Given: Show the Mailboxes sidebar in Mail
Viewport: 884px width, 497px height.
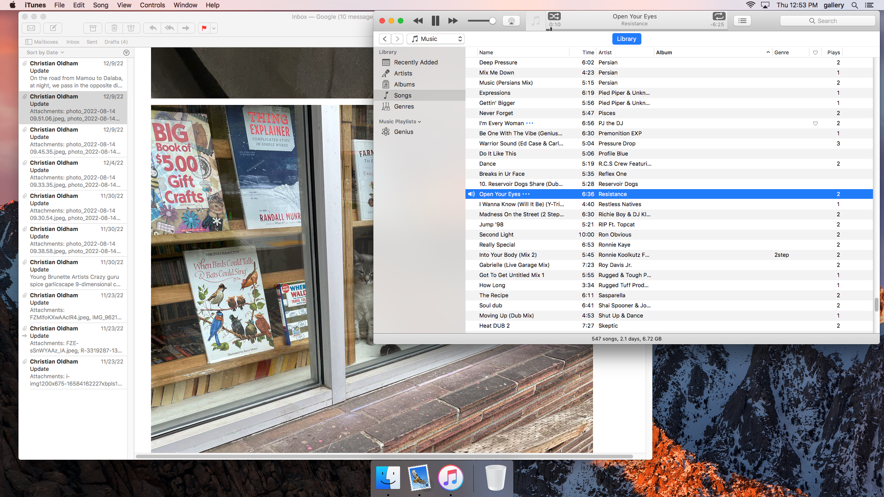Looking at the screenshot, I should pos(42,42).
